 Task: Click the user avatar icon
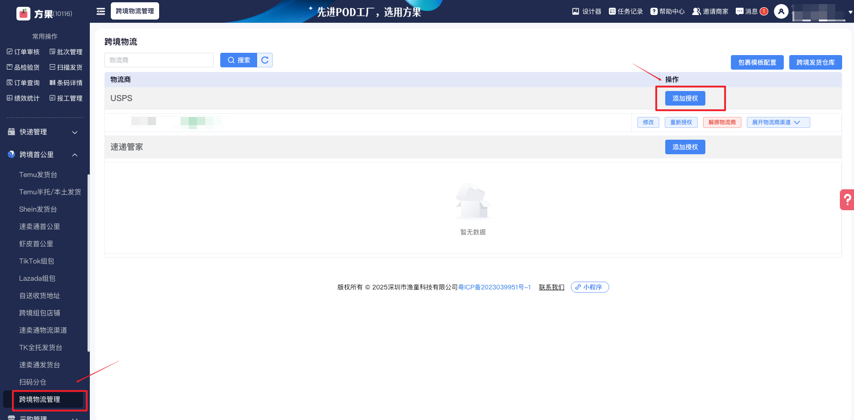pyautogui.click(x=781, y=11)
